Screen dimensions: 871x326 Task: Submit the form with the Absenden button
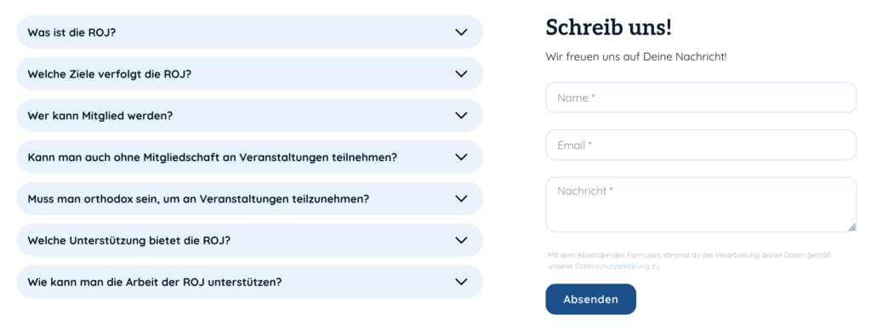(x=590, y=300)
